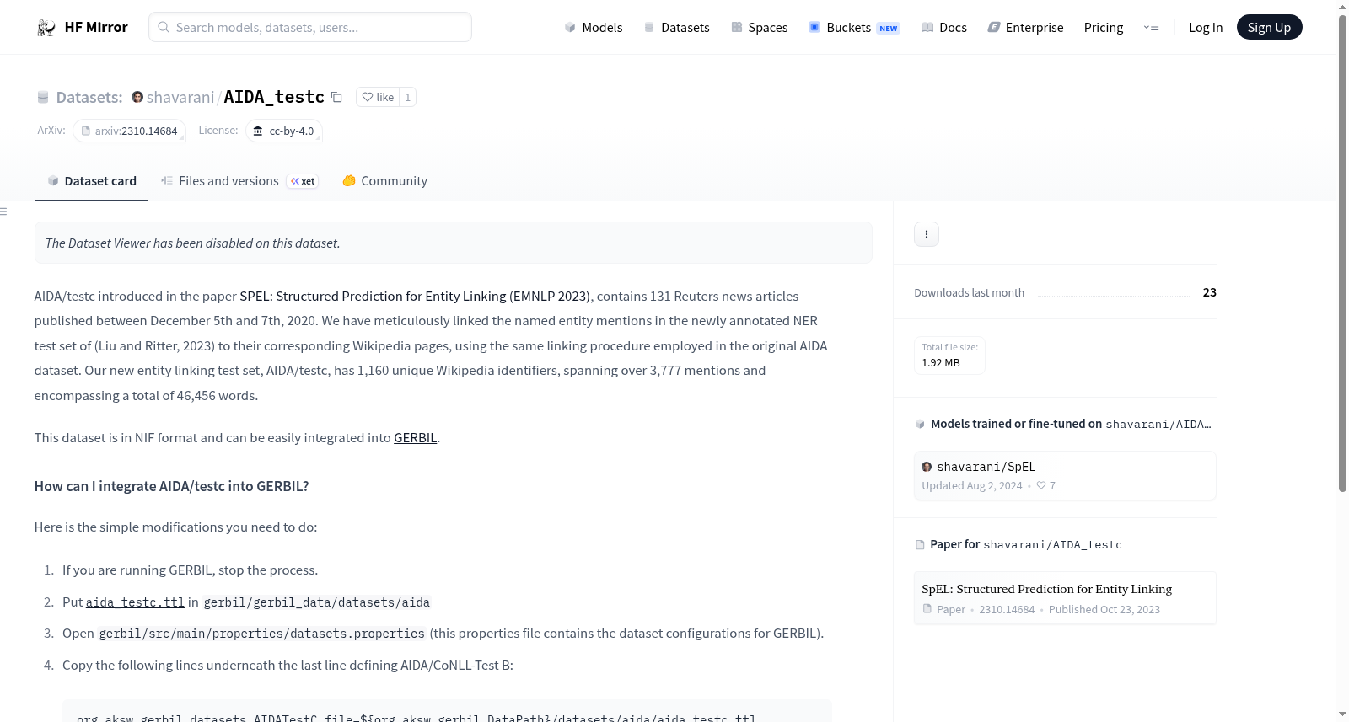The width and height of the screenshot is (1349, 722).
Task: Click the HF Mirror site name text
Action: (96, 28)
